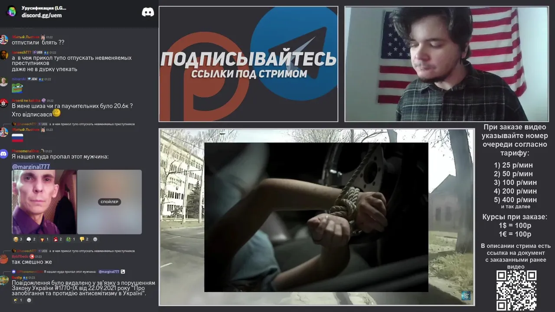Viewport: 555px width, 312px height.
Task: Open the @marginal777 mention in the PhenomenalOne message
Action: pos(31,166)
